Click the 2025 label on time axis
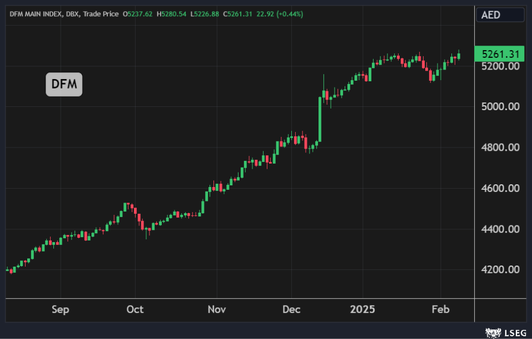This screenshot has height=339, width=532. pos(362,309)
